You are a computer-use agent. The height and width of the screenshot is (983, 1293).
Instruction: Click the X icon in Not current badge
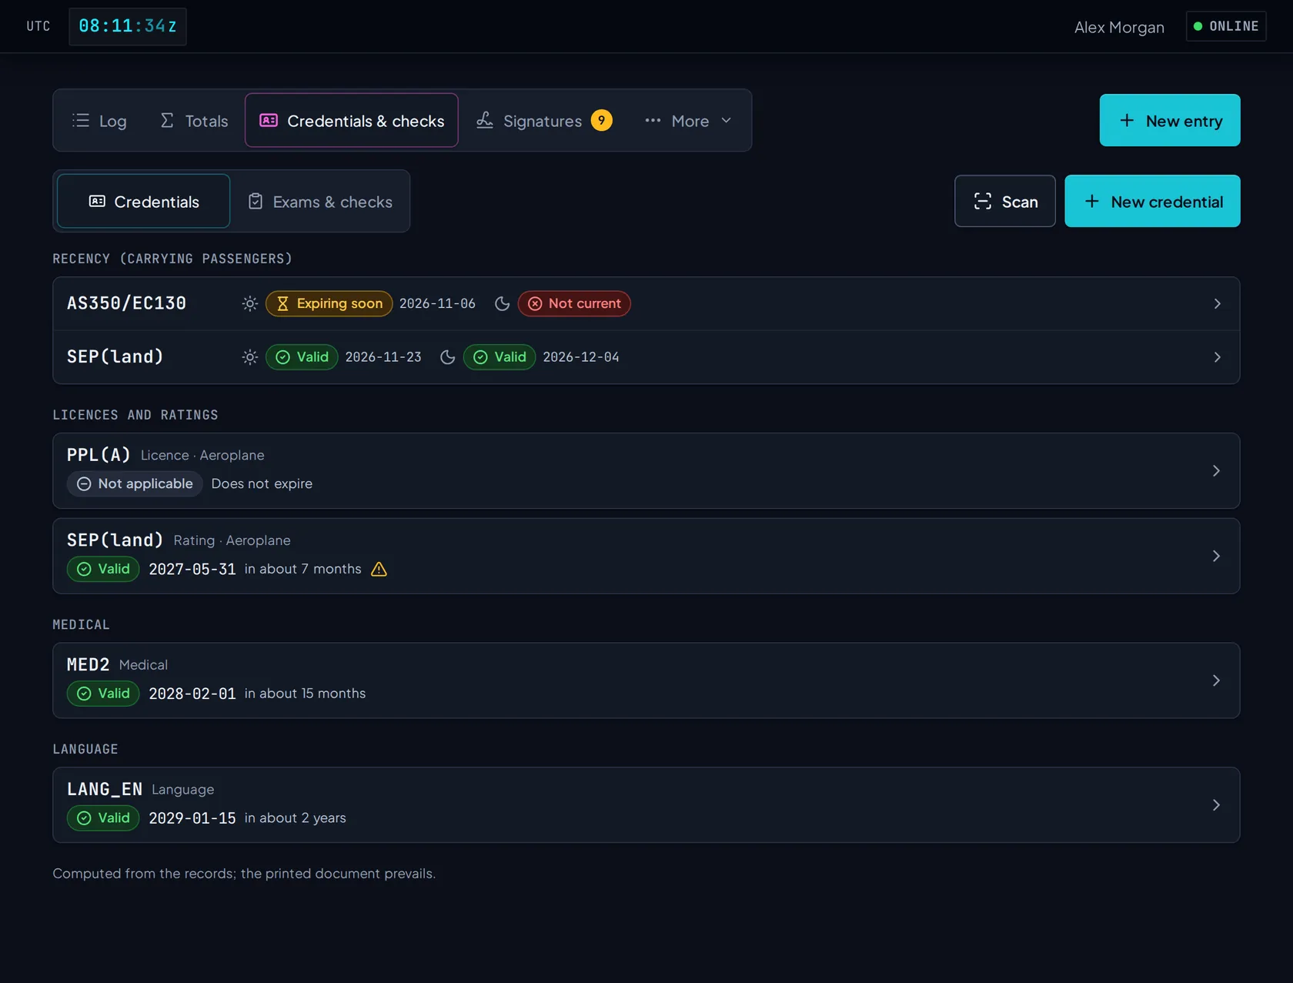coord(535,303)
